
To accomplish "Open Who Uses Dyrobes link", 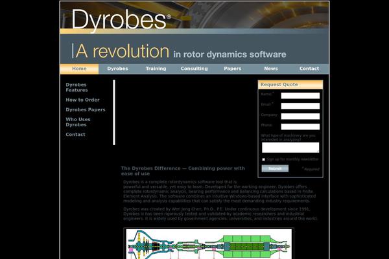I will [78, 122].
